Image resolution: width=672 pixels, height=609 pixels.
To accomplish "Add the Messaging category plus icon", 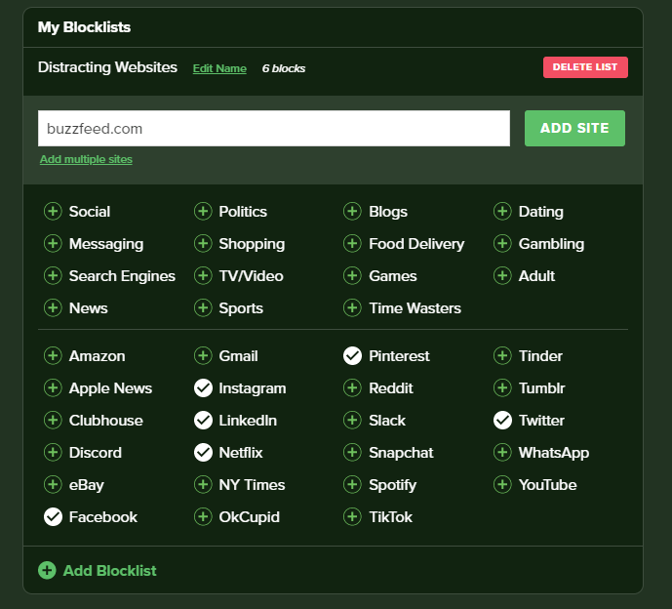I will click(x=53, y=244).
